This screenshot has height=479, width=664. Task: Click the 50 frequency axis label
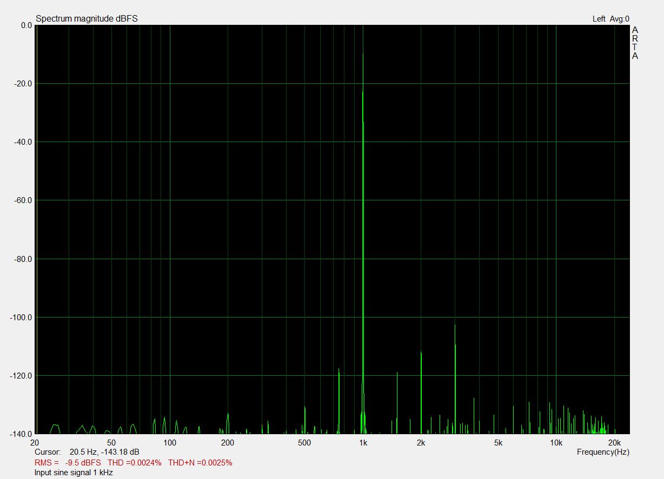[111, 442]
